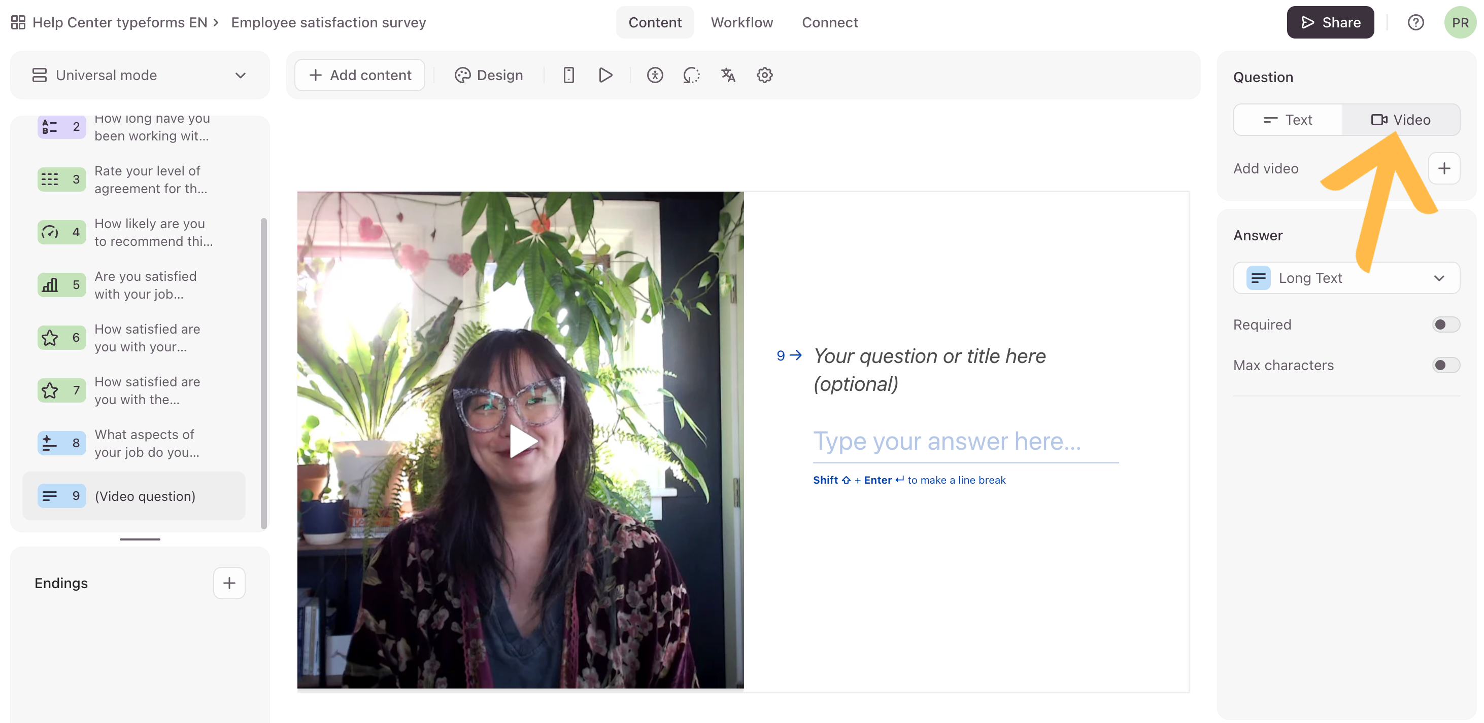Switch to the Content tab

click(654, 22)
